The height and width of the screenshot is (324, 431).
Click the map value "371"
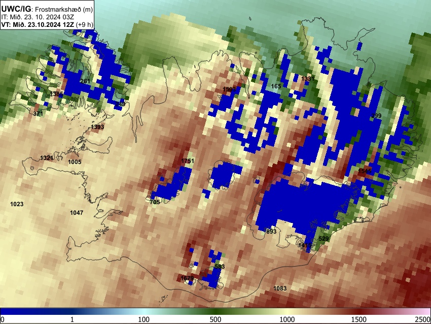[x=38, y=114]
